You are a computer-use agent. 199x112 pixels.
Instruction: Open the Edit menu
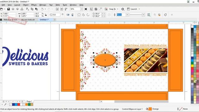[x=3, y=5]
